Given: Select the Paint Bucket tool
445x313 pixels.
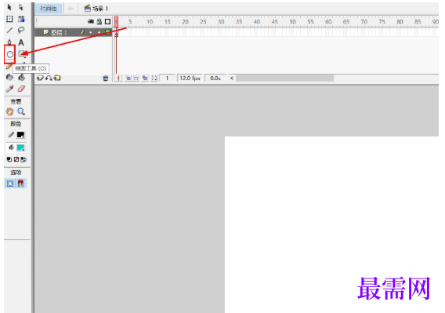Looking at the screenshot, I should coord(22,78).
